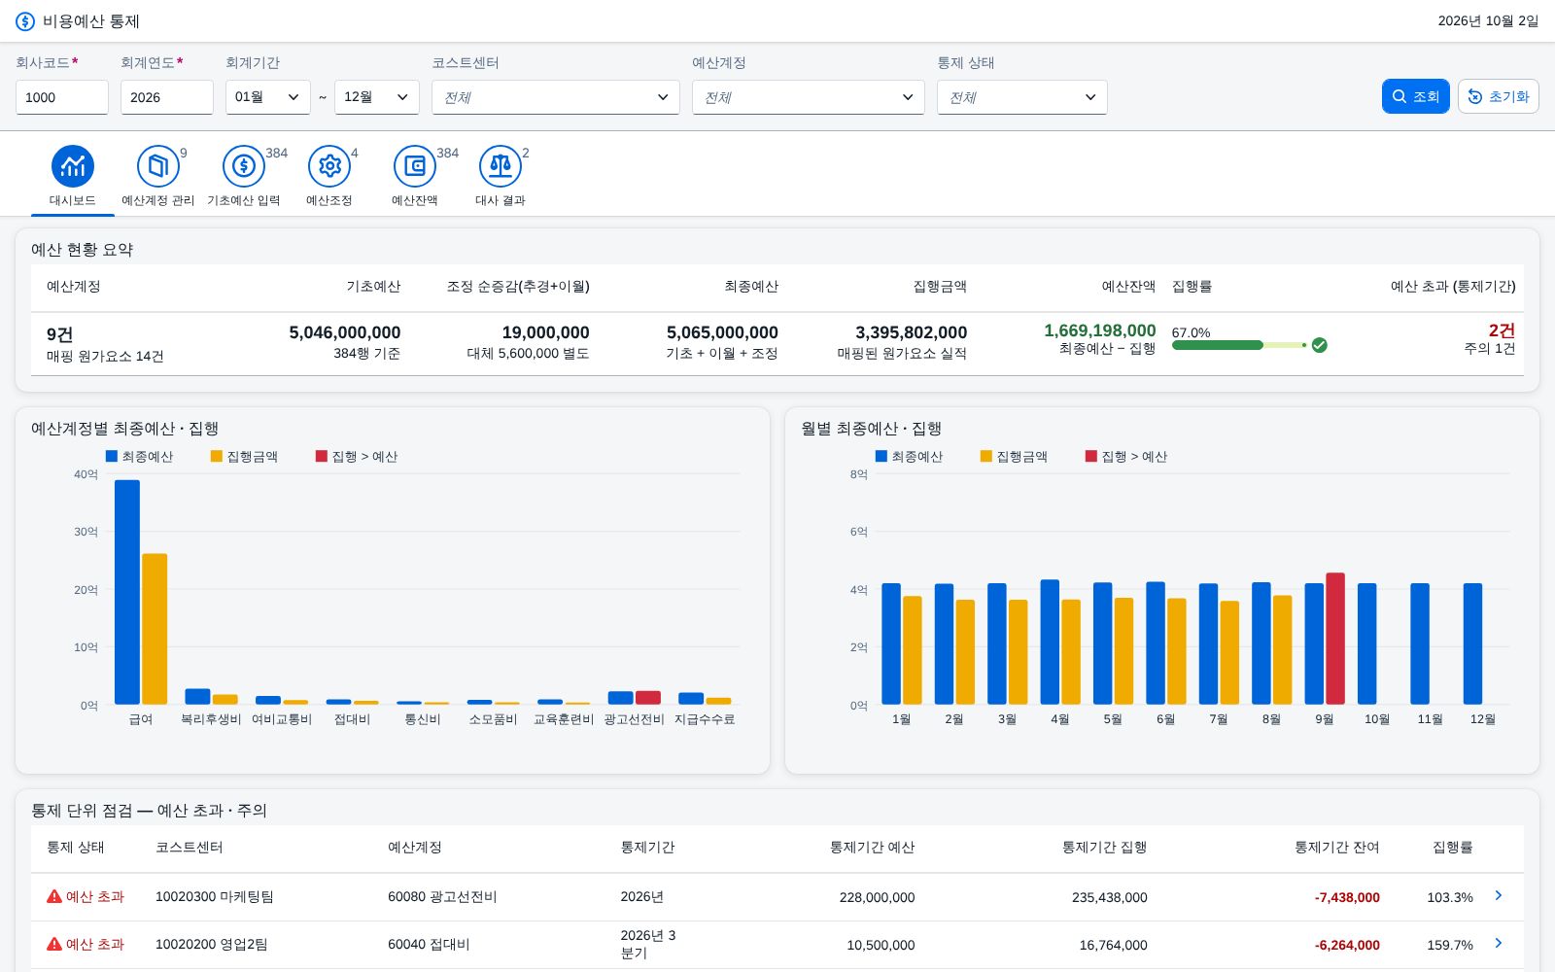Open 예산잔액 wallet icon

coord(415,166)
